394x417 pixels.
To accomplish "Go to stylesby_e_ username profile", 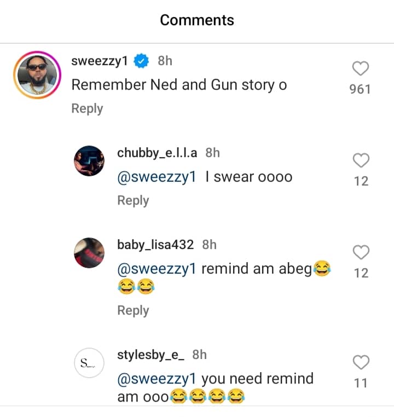I will (x=150, y=355).
